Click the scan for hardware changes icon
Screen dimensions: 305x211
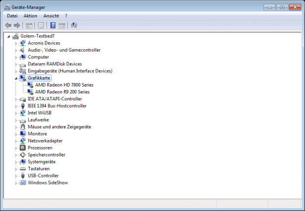click(x=74, y=25)
